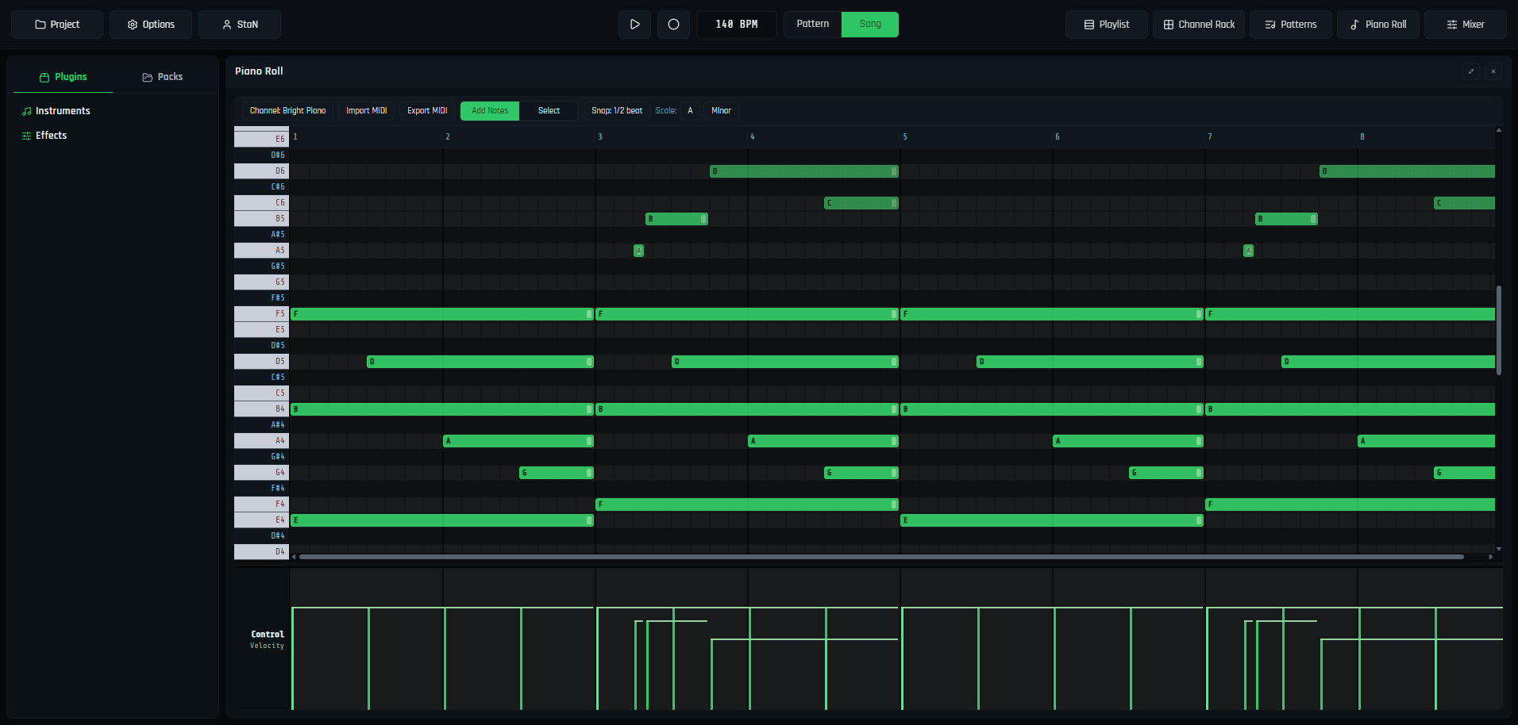
Task: Open the Options menu
Action: (151, 25)
